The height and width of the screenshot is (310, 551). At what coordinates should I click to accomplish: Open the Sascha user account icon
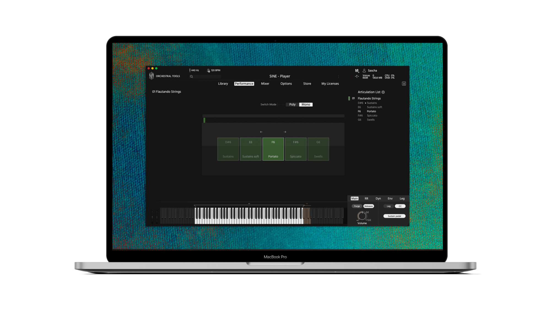(x=364, y=70)
